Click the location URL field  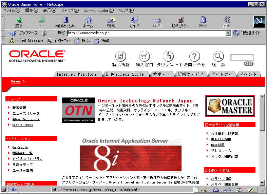(x=147, y=33)
